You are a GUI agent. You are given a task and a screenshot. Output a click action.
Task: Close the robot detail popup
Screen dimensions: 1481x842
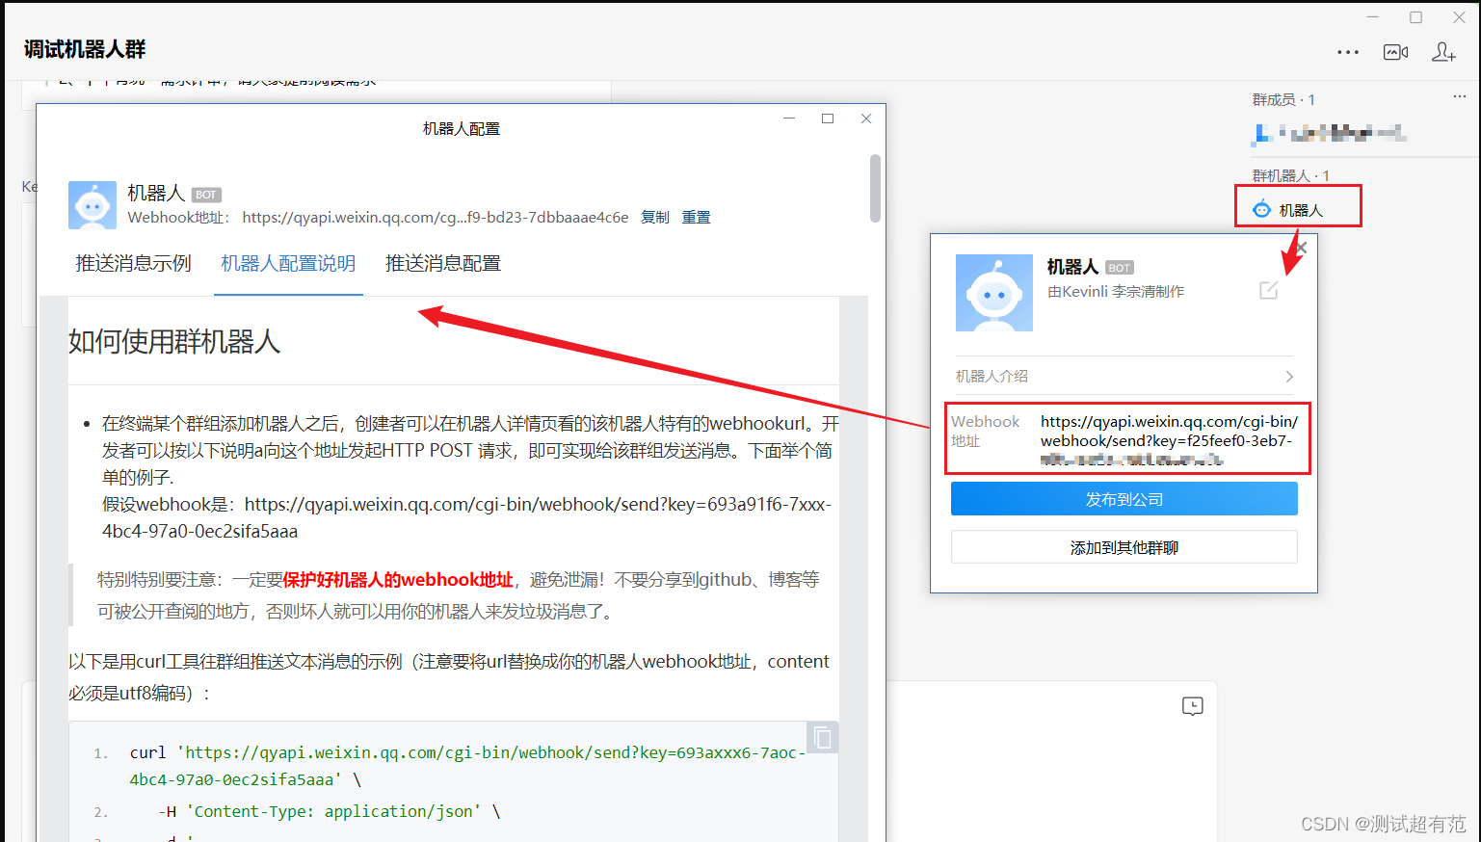1301,248
